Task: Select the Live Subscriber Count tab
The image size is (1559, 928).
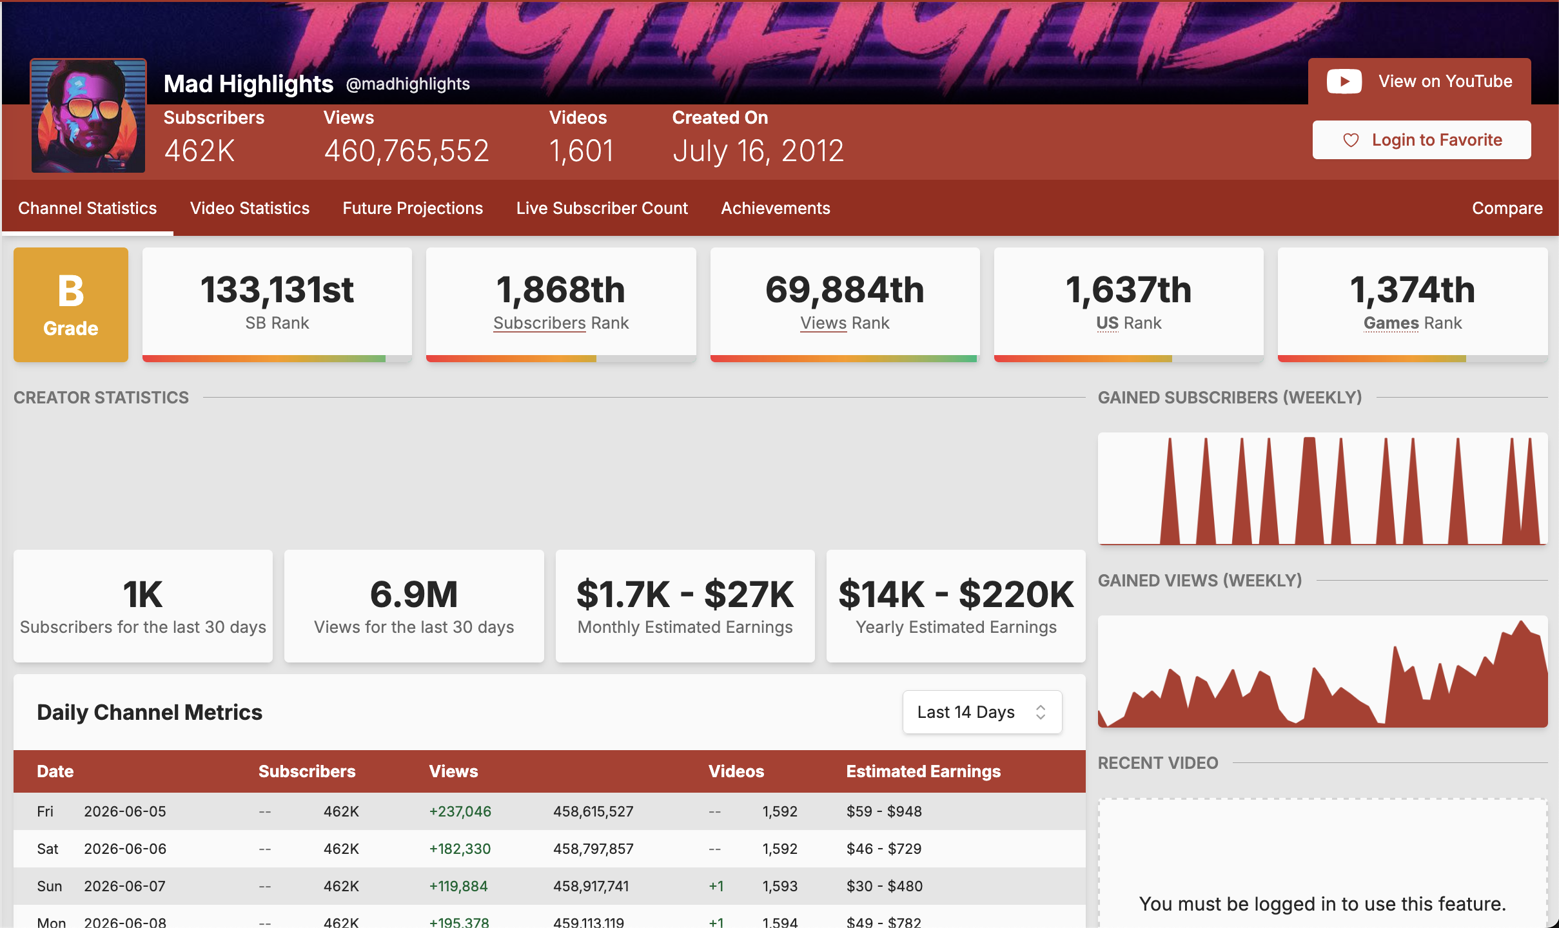Action: [x=602, y=208]
